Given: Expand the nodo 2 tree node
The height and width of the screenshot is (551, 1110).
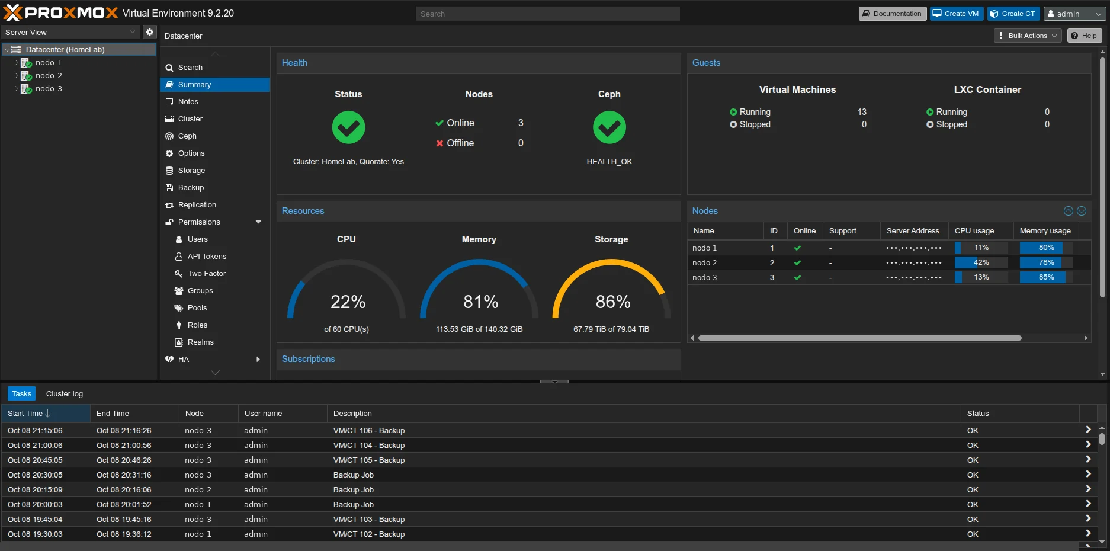Looking at the screenshot, I should click(x=17, y=76).
